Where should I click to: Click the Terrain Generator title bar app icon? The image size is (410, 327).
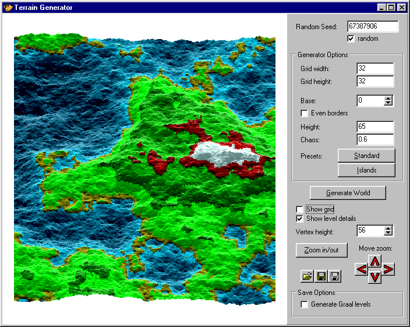pos(8,8)
